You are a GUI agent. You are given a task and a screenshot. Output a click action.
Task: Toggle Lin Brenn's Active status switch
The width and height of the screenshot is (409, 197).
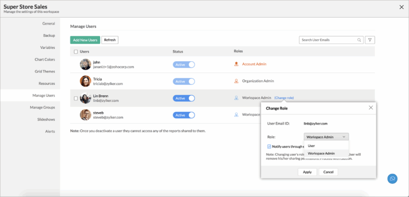(184, 98)
